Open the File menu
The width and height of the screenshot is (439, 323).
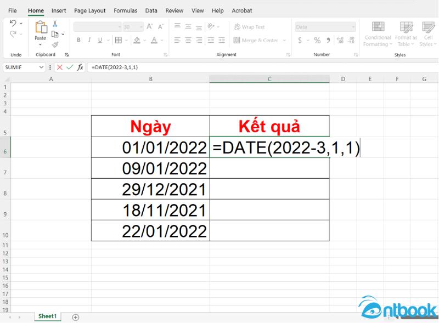(12, 10)
